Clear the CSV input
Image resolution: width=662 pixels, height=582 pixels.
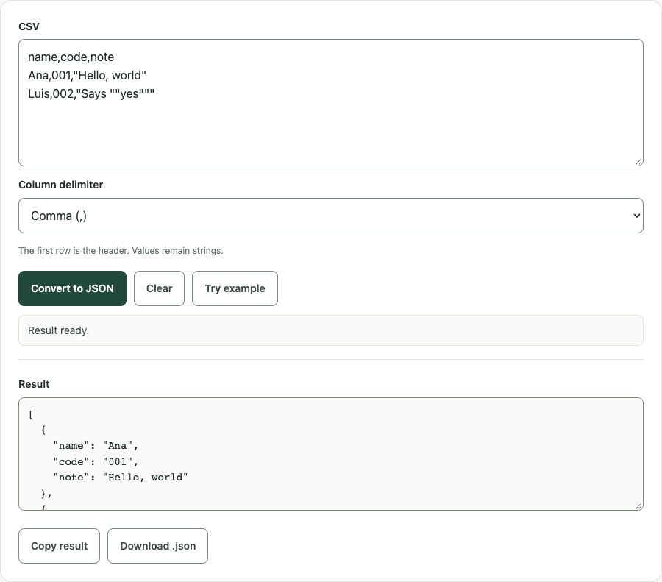pyautogui.click(x=159, y=288)
